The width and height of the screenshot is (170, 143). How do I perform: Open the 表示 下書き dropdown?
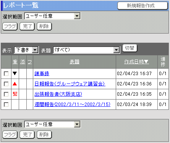pos(26,50)
